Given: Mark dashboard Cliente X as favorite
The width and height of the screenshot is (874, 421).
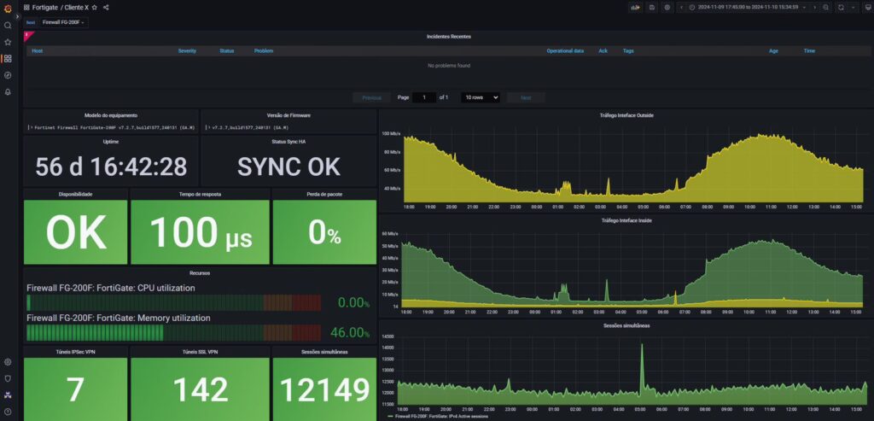Looking at the screenshot, I should (94, 7).
